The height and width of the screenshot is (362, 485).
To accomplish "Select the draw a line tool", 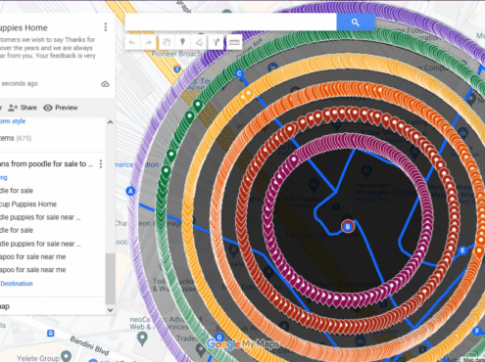I will pyautogui.click(x=199, y=42).
